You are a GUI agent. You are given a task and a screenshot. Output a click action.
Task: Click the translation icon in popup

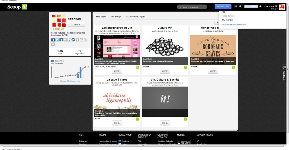[x=224, y=12]
